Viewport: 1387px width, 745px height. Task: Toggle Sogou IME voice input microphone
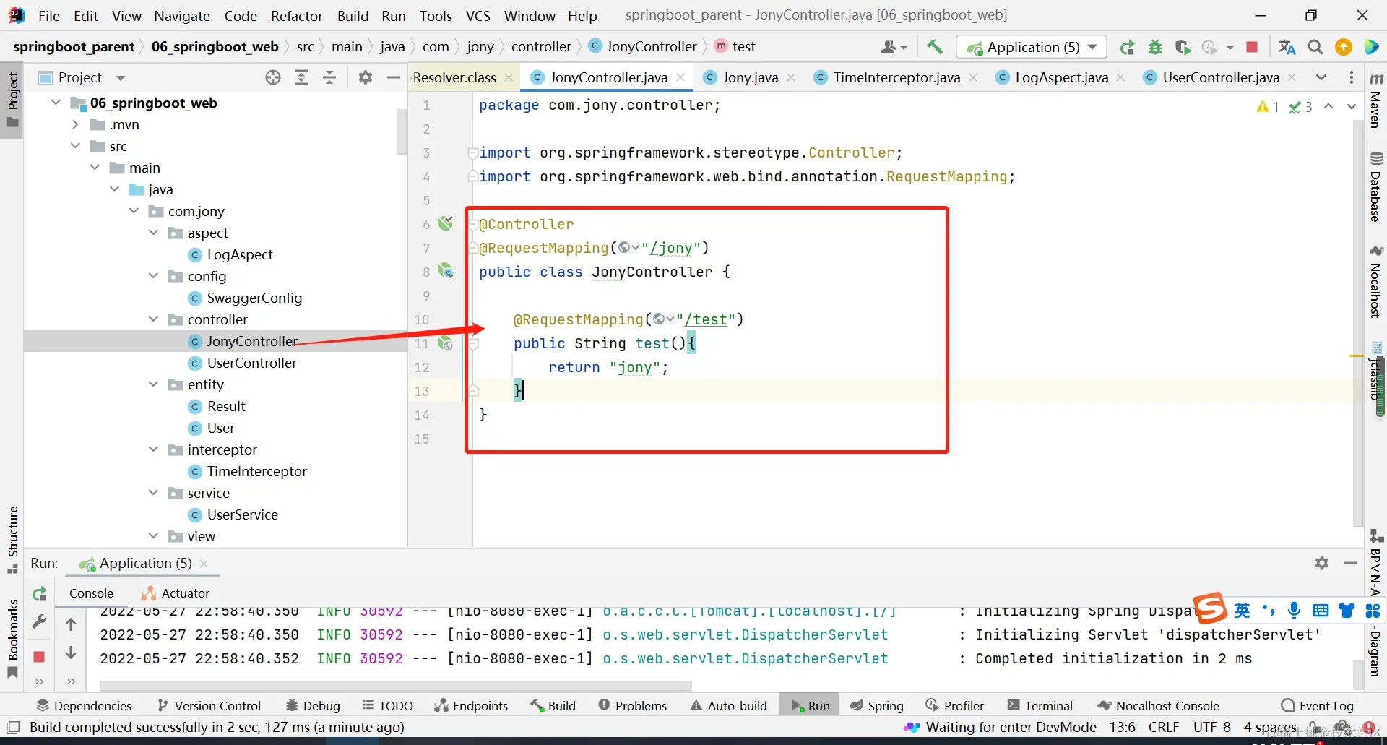(x=1294, y=611)
